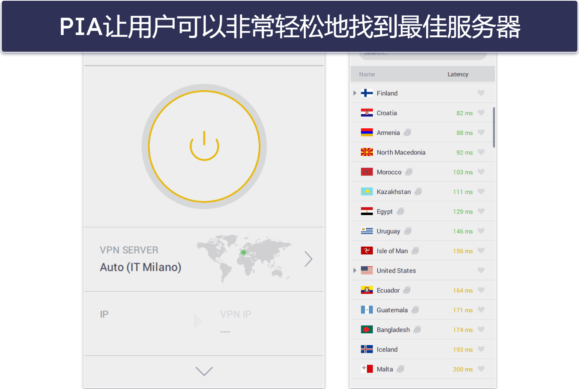Select the Morocco server

422,172
